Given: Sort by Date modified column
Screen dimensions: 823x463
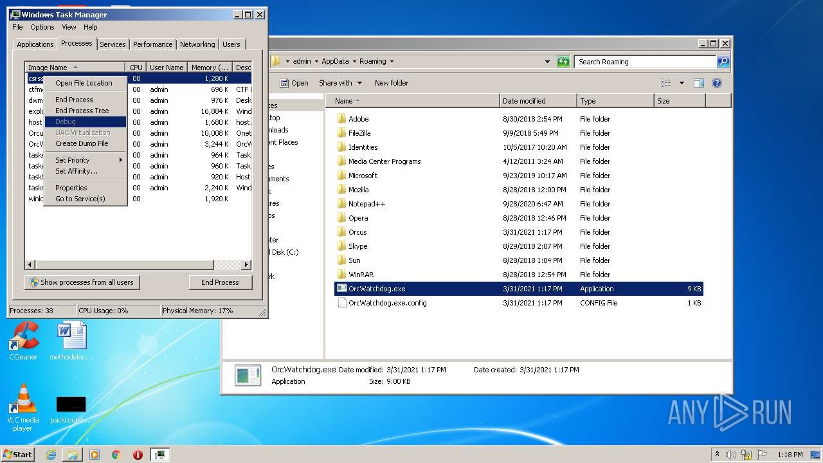Looking at the screenshot, I should (x=538, y=101).
